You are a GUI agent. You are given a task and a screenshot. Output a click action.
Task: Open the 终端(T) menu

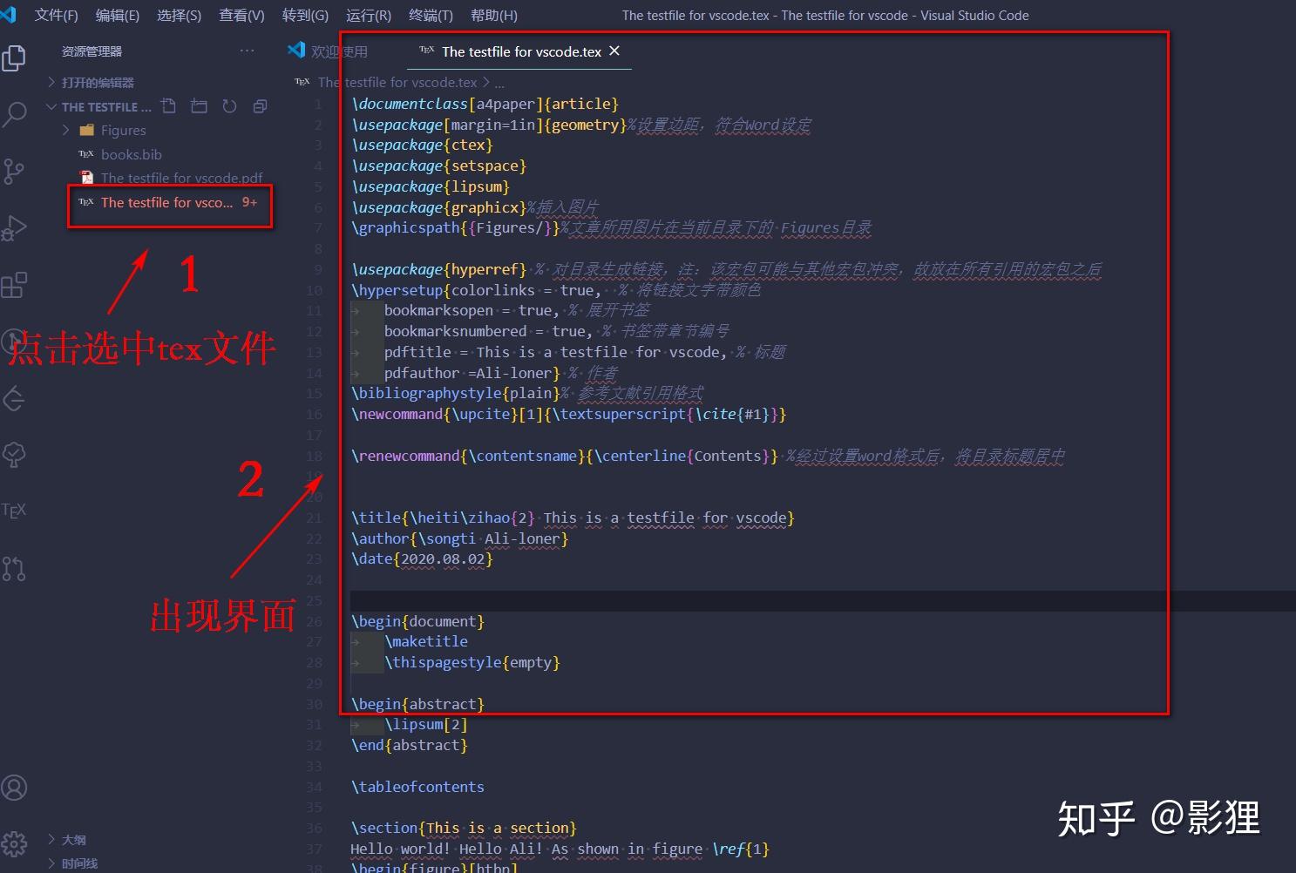click(x=430, y=15)
